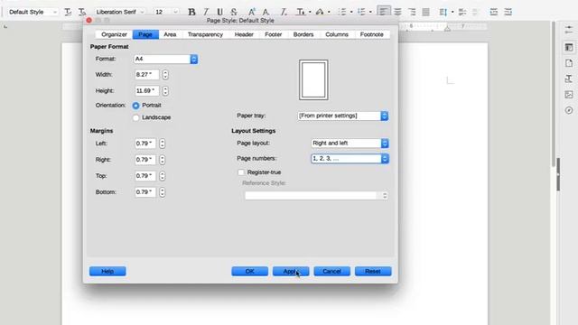Open sidebar Properties deck
The image size is (578, 325).
point(569,47)
